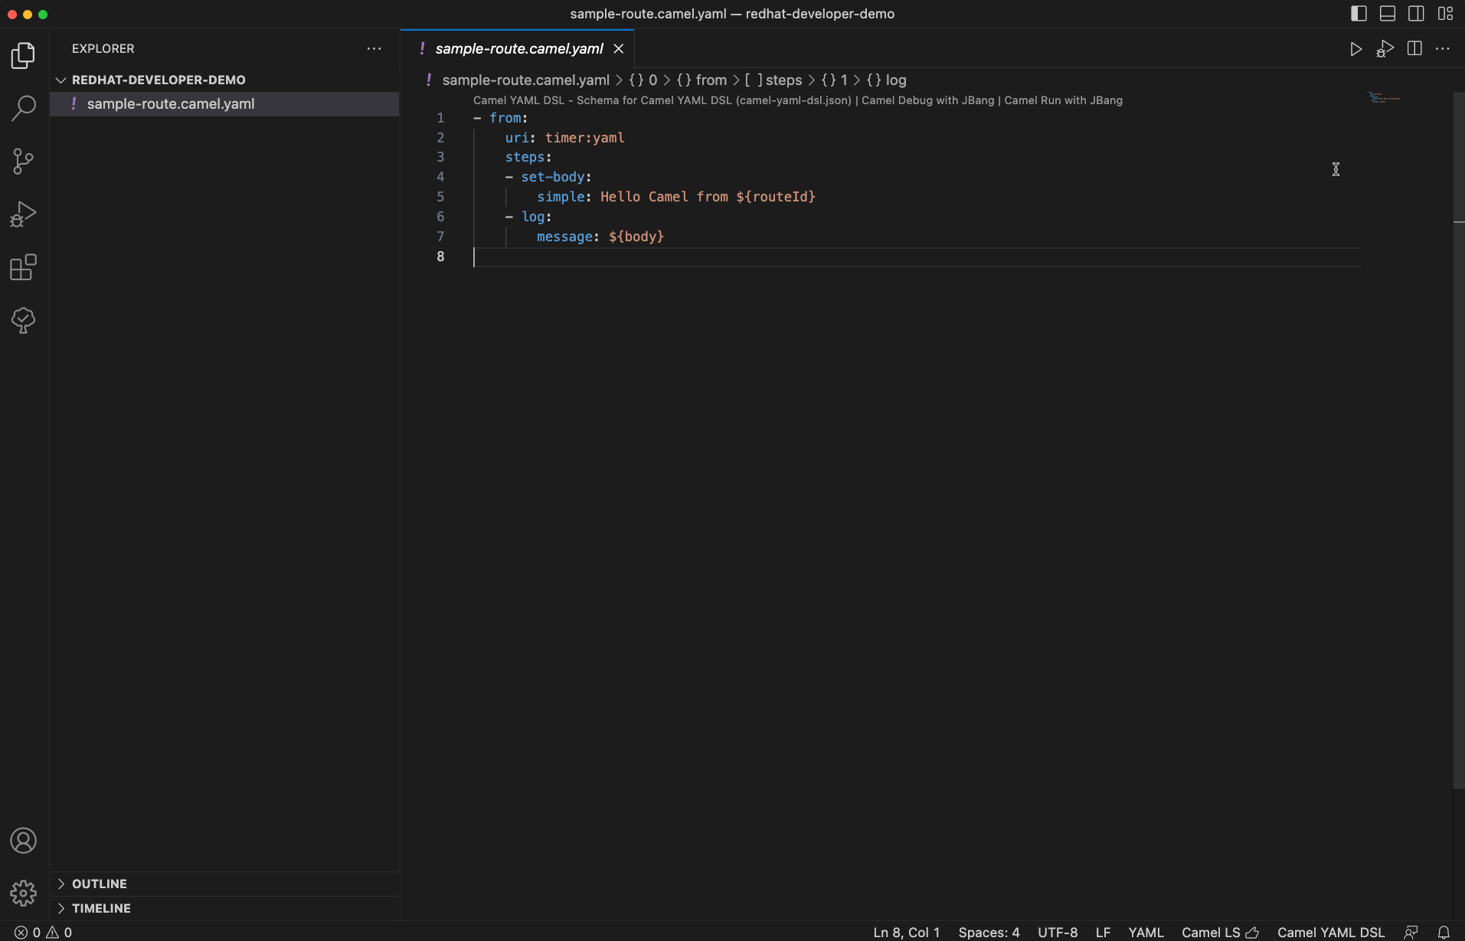
Task: Click Camel YAML DSL schema status item
Action: 1331,932
